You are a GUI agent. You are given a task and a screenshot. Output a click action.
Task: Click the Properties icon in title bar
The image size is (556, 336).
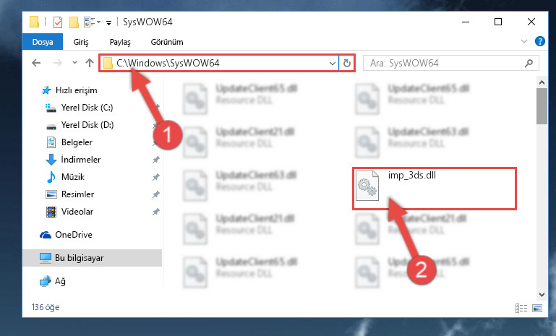(x=57, y=22)
